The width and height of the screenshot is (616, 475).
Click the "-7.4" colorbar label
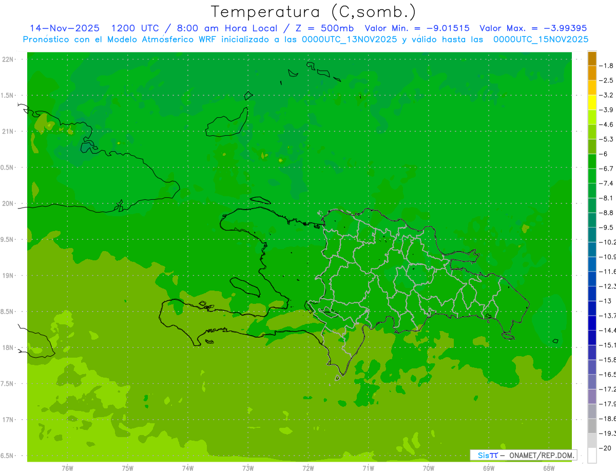coord(607,183)
